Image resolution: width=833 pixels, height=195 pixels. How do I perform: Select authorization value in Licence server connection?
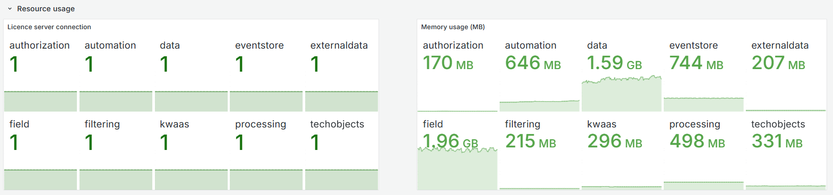(x=14, y=64)
